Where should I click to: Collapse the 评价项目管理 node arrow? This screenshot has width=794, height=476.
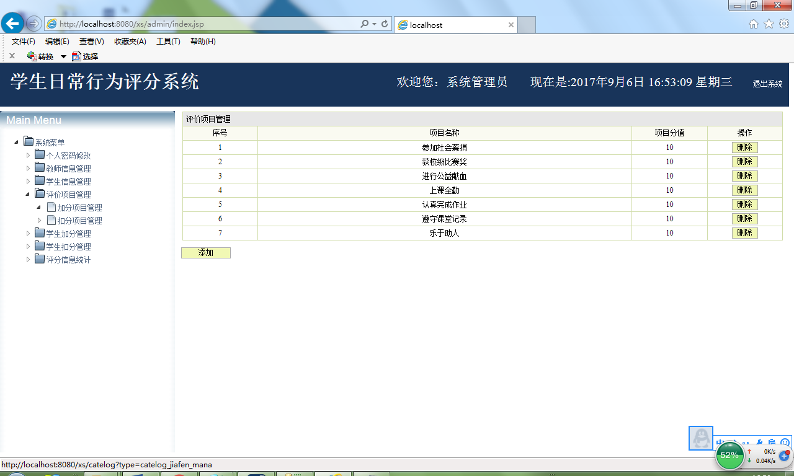(x=28, y=194)
